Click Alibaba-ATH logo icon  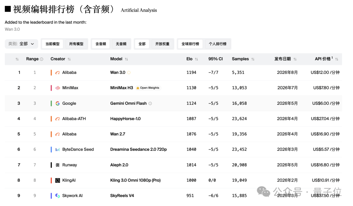pos(58,119)
